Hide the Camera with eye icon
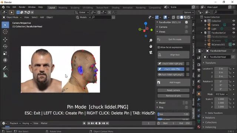Screen dimensions: 237x133 (234, 25)
